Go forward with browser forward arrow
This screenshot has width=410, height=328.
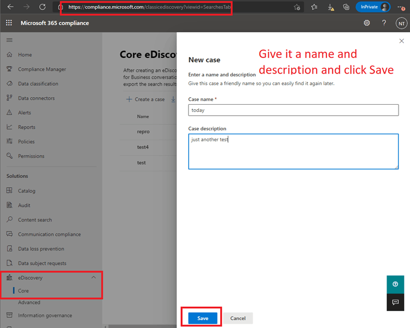[26, 7]
